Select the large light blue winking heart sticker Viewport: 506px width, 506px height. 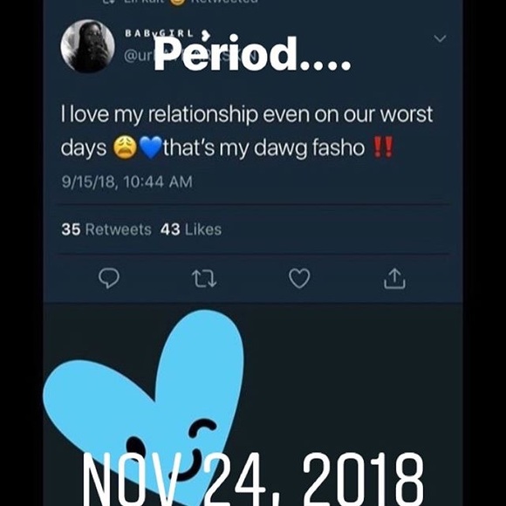[144, 407]
